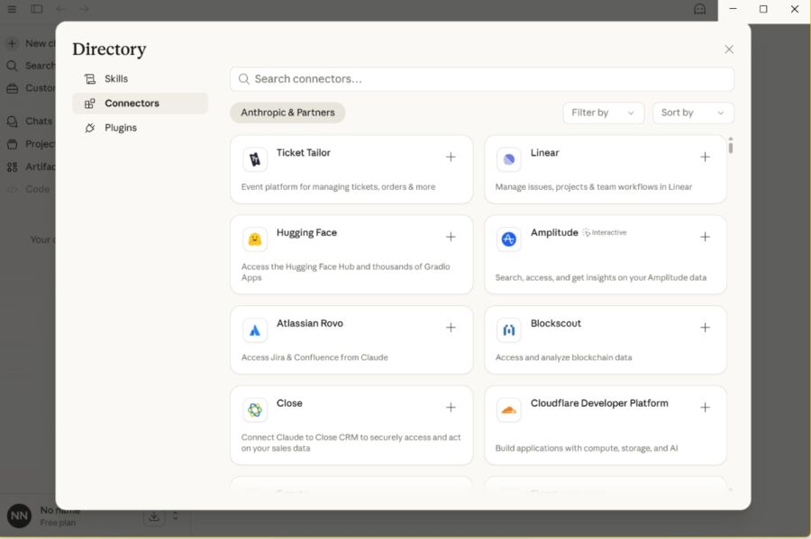Image resolution: width=811 pixels, height=539 pixels.
Task: Add the Cloudflare Developer Platform plus icon
Action: click(x=705, y=408)
